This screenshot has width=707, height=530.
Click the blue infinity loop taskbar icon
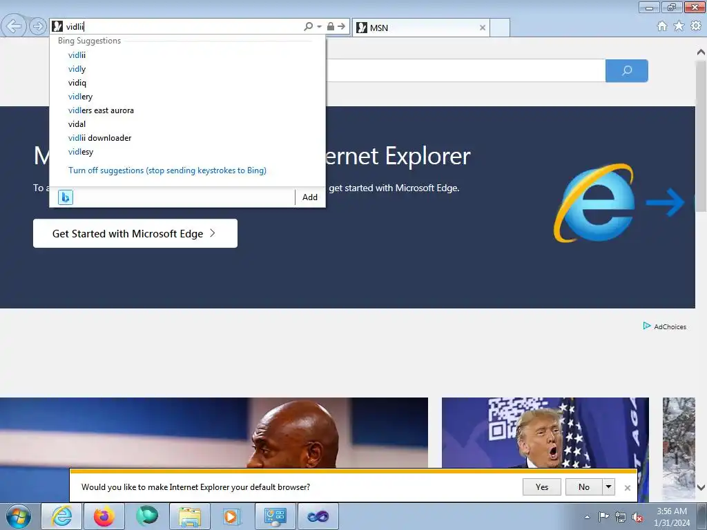point(318,516)
